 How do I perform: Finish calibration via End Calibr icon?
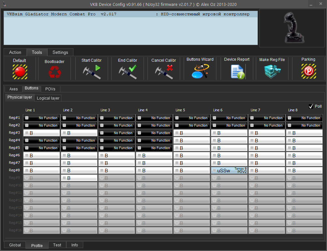pos(128,72)
